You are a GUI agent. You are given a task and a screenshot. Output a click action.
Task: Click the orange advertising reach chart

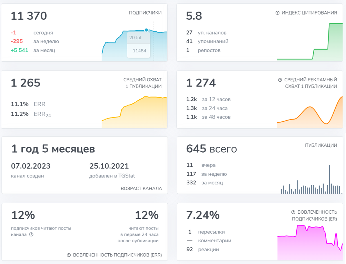point(310,114)
